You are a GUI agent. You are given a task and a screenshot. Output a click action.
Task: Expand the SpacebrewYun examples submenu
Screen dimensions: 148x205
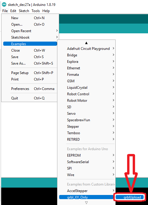point(87,120)
